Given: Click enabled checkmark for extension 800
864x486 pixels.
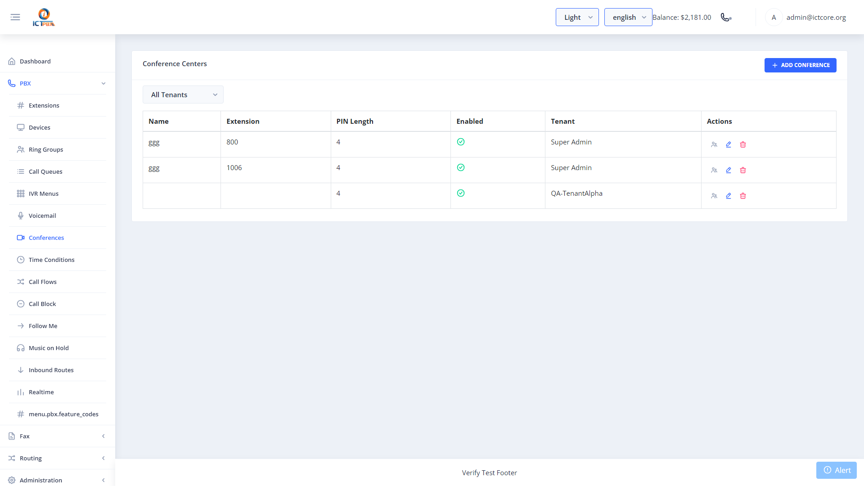Looking at the screenshot, I should tap(461, 142).
